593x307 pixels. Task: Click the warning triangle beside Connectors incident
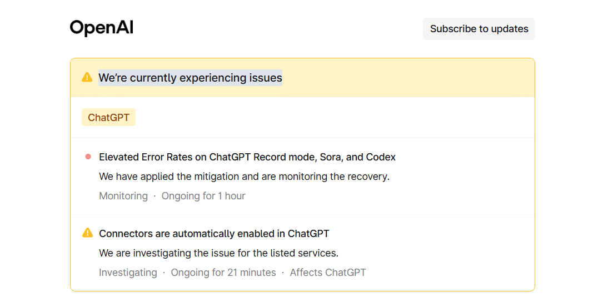(87, 233)
